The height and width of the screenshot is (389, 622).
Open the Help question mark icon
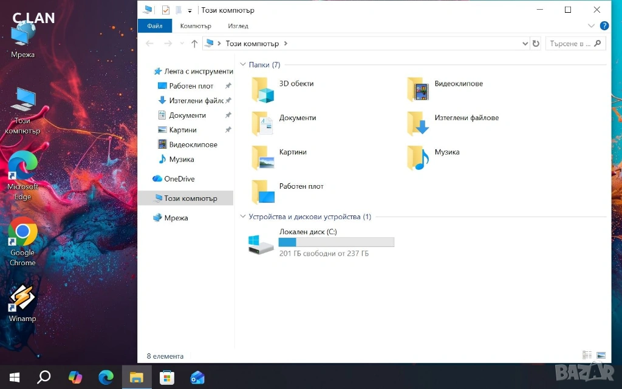coord(604,26)
